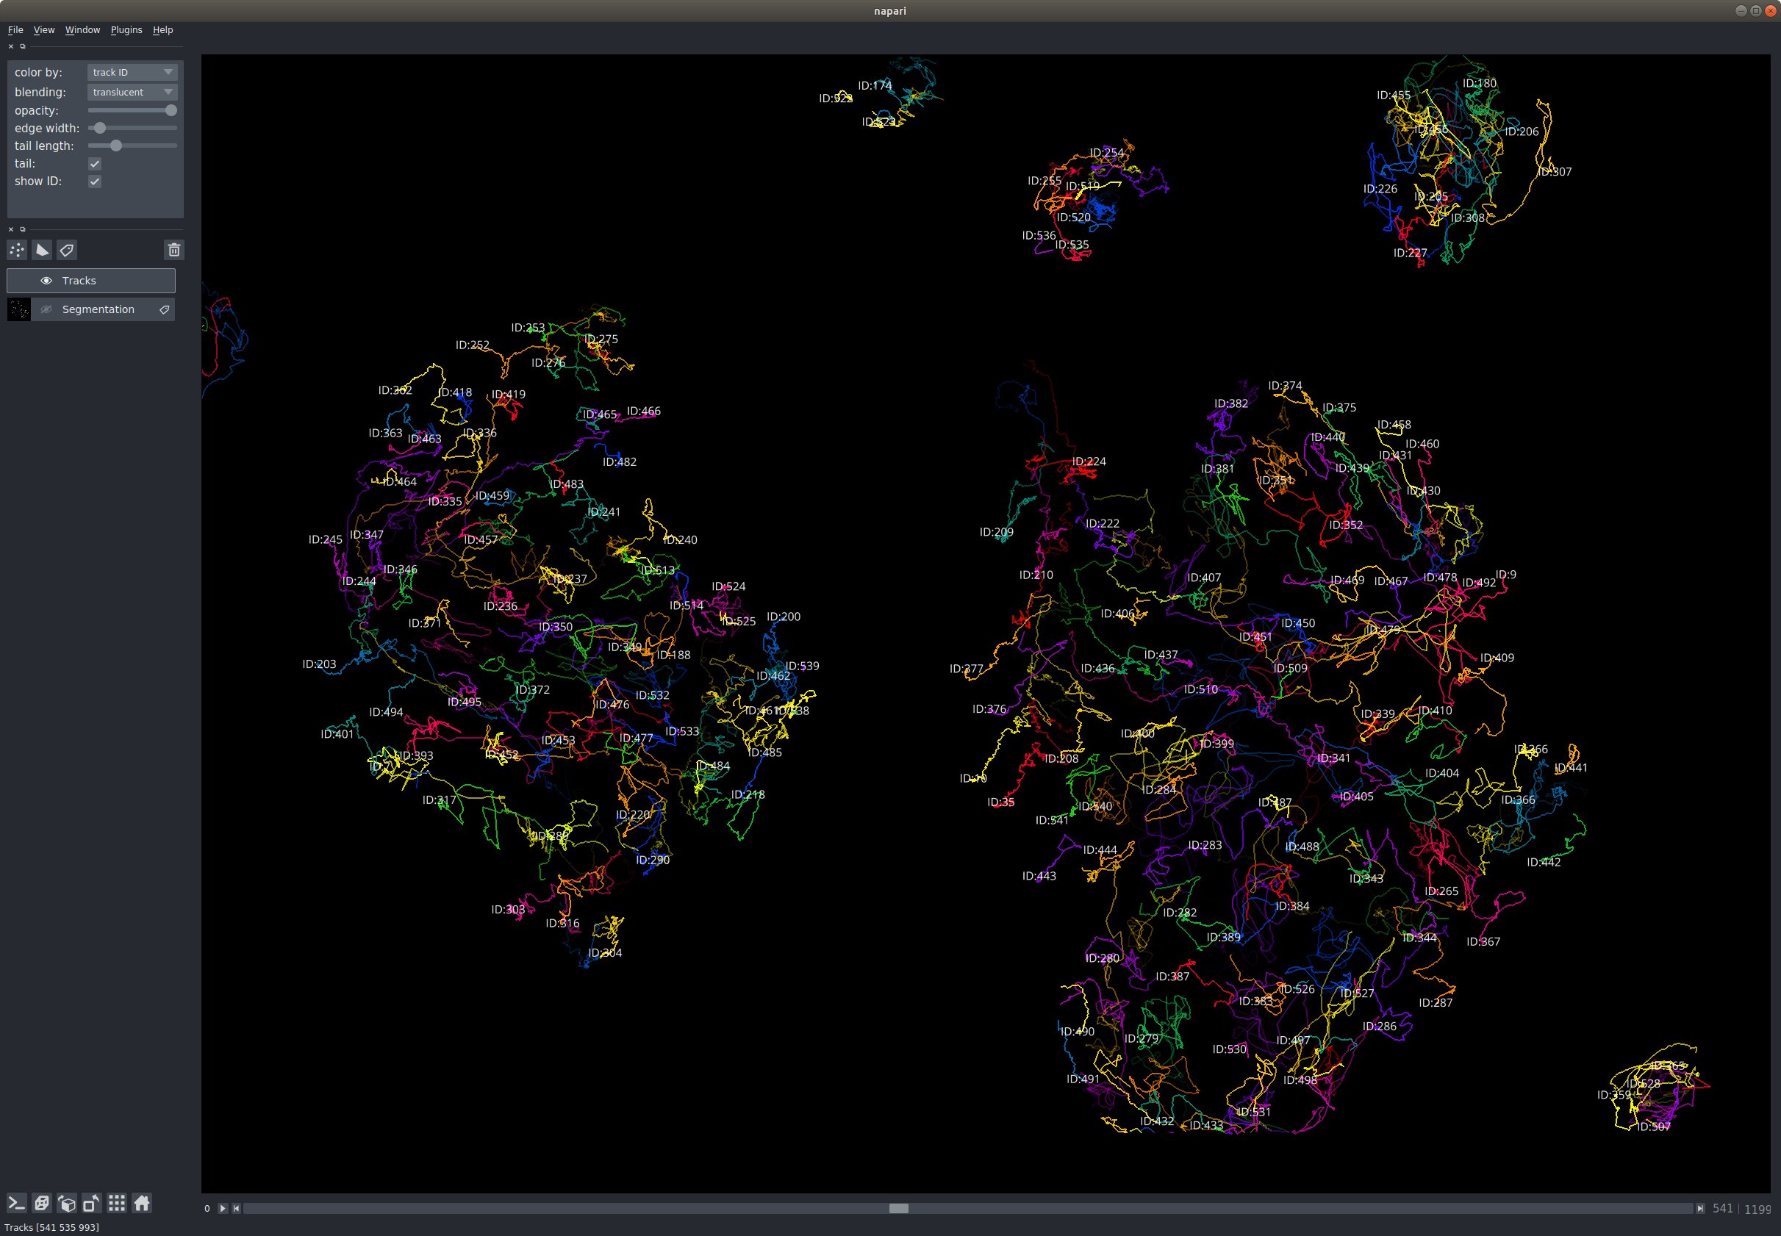Open the View menu

tap(43, 29)
